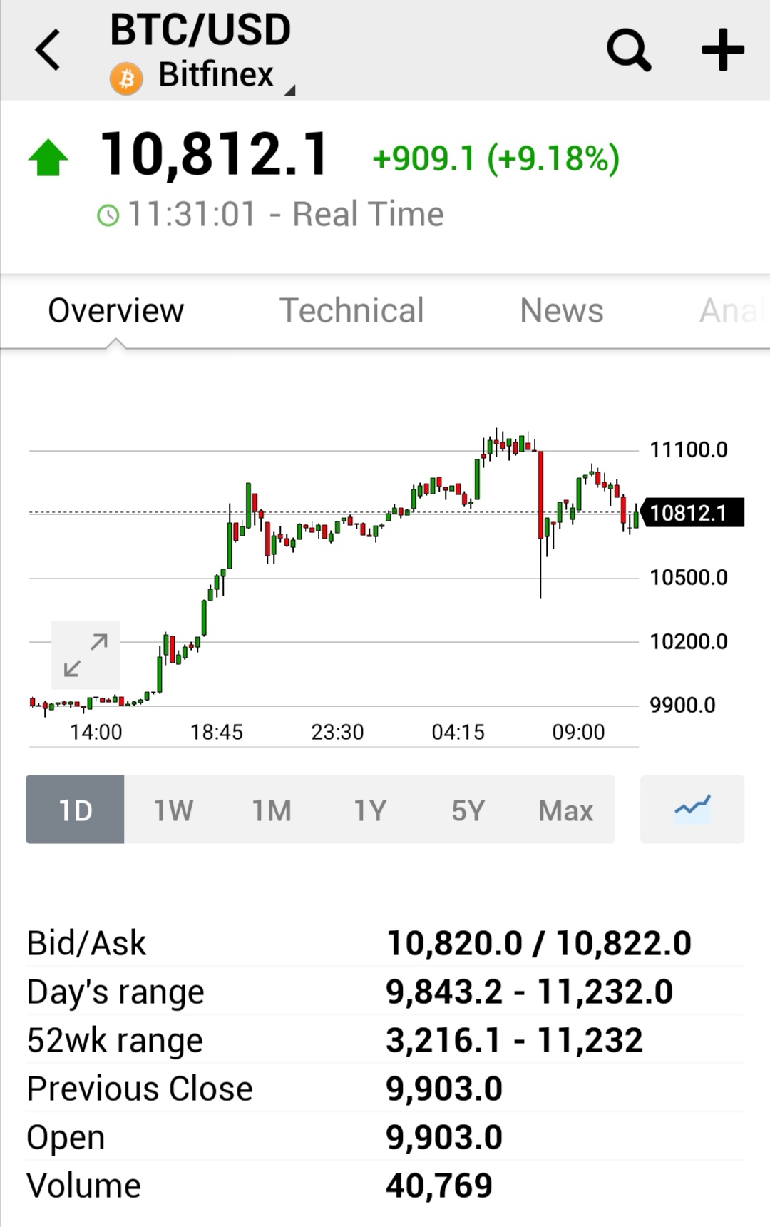770x1227 pixels.
Task: Tap the plus icon to add instrument
Action: pyautogui.click(x=723, y=50)
